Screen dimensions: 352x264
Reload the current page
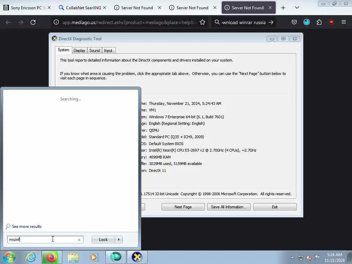point(33,22)
